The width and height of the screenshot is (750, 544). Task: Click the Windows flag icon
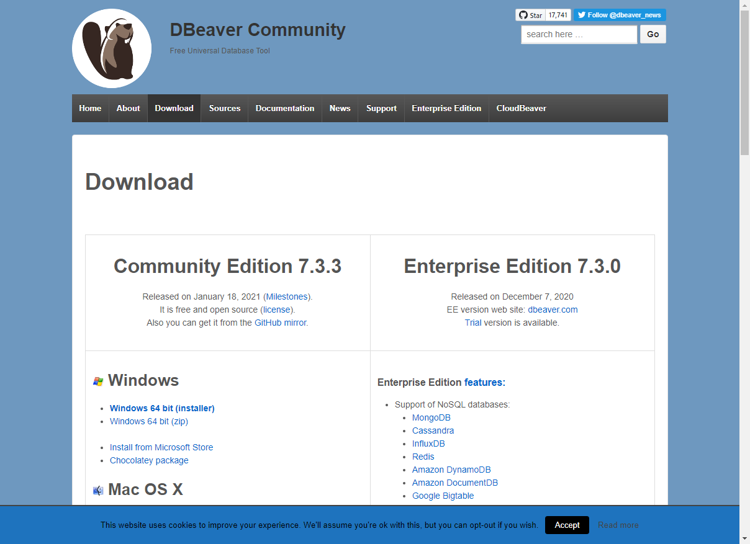98,381
